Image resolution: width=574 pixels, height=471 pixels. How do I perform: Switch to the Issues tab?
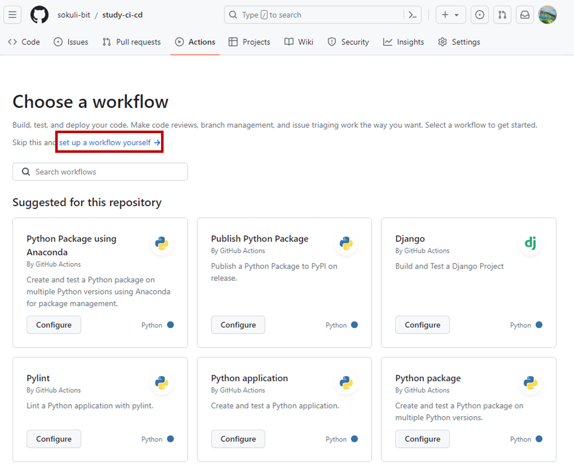point(71,42)
